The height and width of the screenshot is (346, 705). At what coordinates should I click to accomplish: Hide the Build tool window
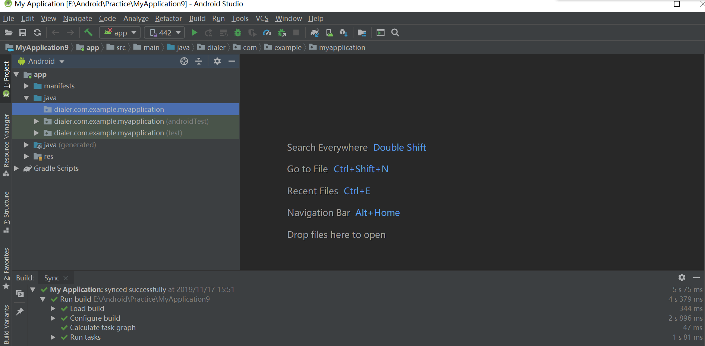[697, 277]
